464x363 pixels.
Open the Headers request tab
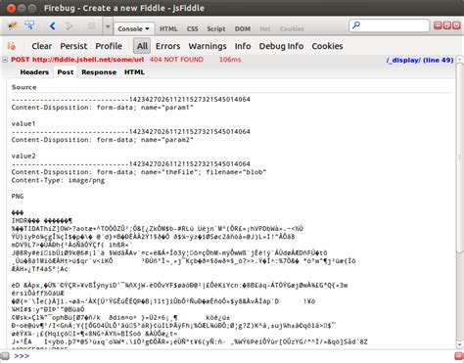point(34,72)
